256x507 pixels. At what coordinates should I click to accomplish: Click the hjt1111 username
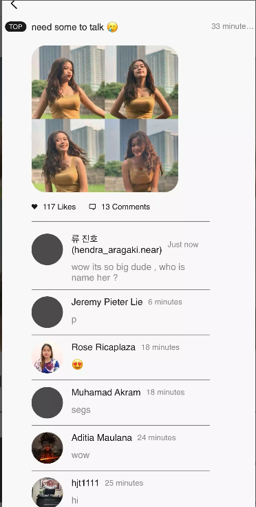pos(85,483)
